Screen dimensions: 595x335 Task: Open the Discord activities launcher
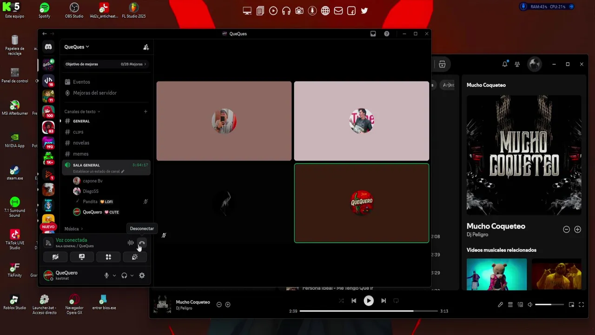[x=108, y=257]
